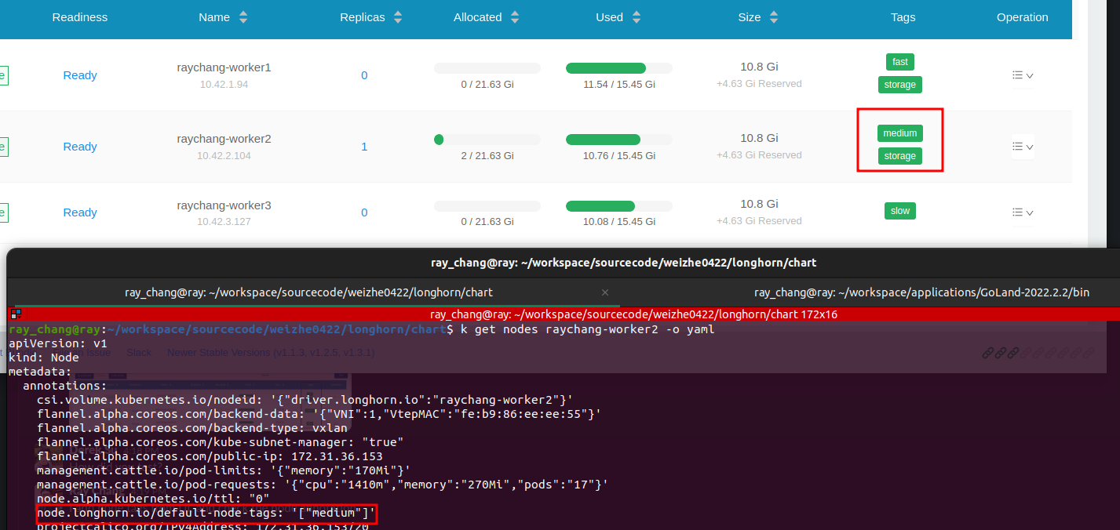Select the longhorn/chart terminal tab
Image resolution: width=1120 pixels, height=530 pixels.
(x=308, y=292)
